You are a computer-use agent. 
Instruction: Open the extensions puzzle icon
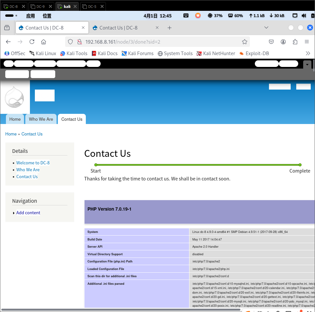(295, 42)
